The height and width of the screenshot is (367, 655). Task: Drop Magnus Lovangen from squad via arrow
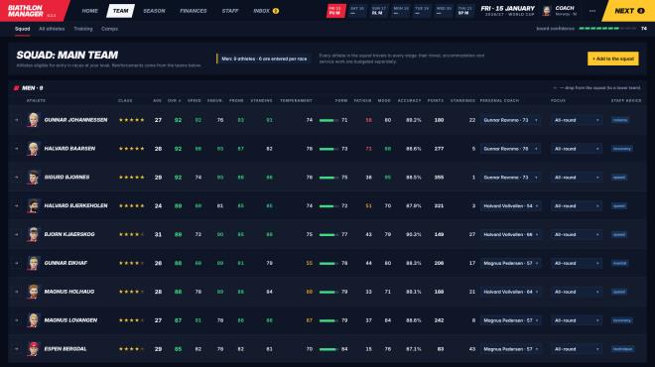tap(16, 320)
